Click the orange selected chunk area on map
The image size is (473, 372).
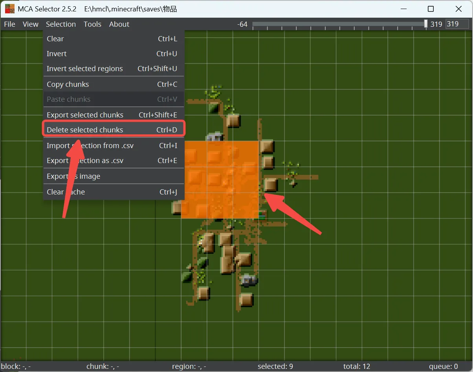[222, 180]
